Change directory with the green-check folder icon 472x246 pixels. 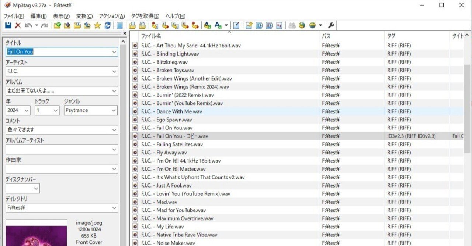(57, 25)
